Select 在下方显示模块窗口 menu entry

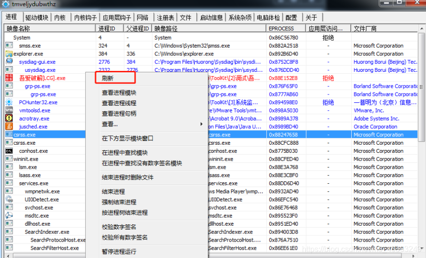click(127, 138)
